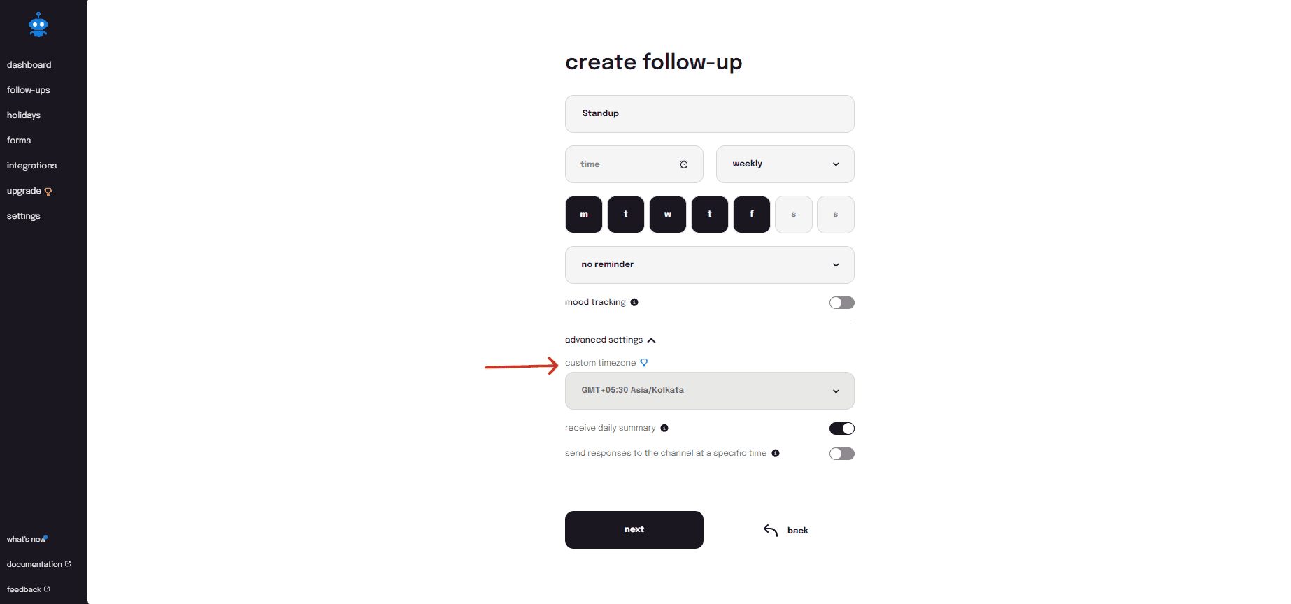Deselect the Monday day button
The height and width of the screenshot is (604, 1291).
584,215
